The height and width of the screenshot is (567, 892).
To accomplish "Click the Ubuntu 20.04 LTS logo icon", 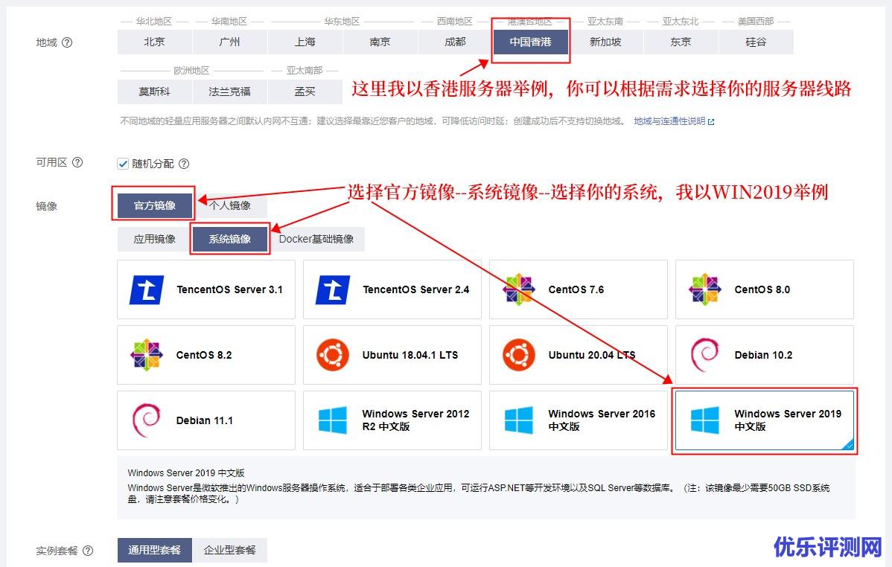I will pyautogui.click(x=519, y=355).
